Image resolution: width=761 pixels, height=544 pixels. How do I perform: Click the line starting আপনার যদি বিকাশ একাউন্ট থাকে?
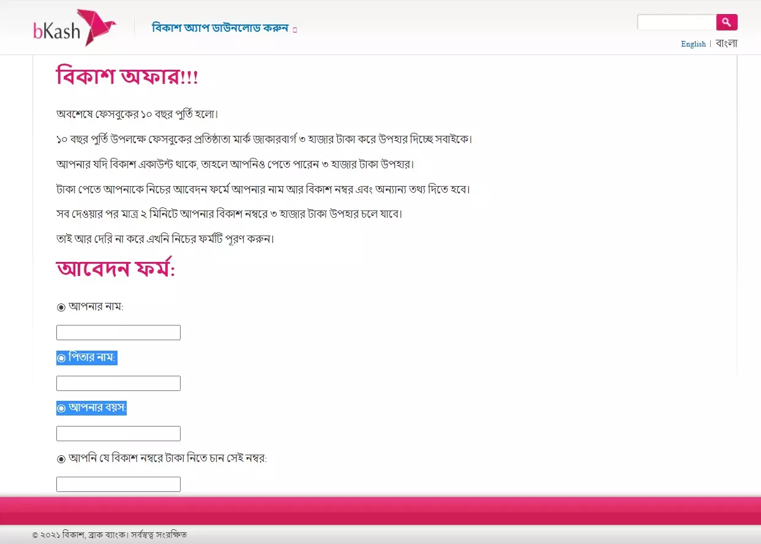[x=236, y=165]
